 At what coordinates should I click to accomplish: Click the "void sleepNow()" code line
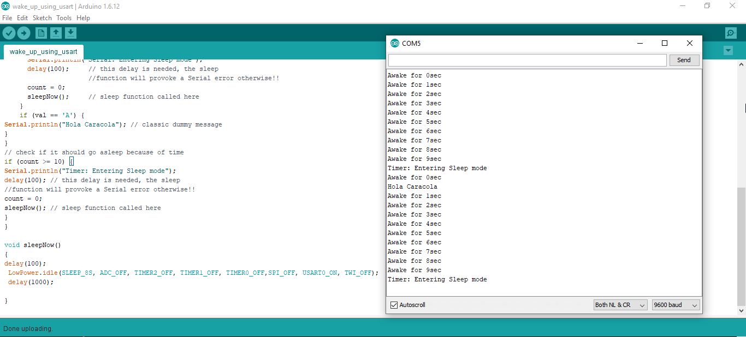tap(33, 245)
